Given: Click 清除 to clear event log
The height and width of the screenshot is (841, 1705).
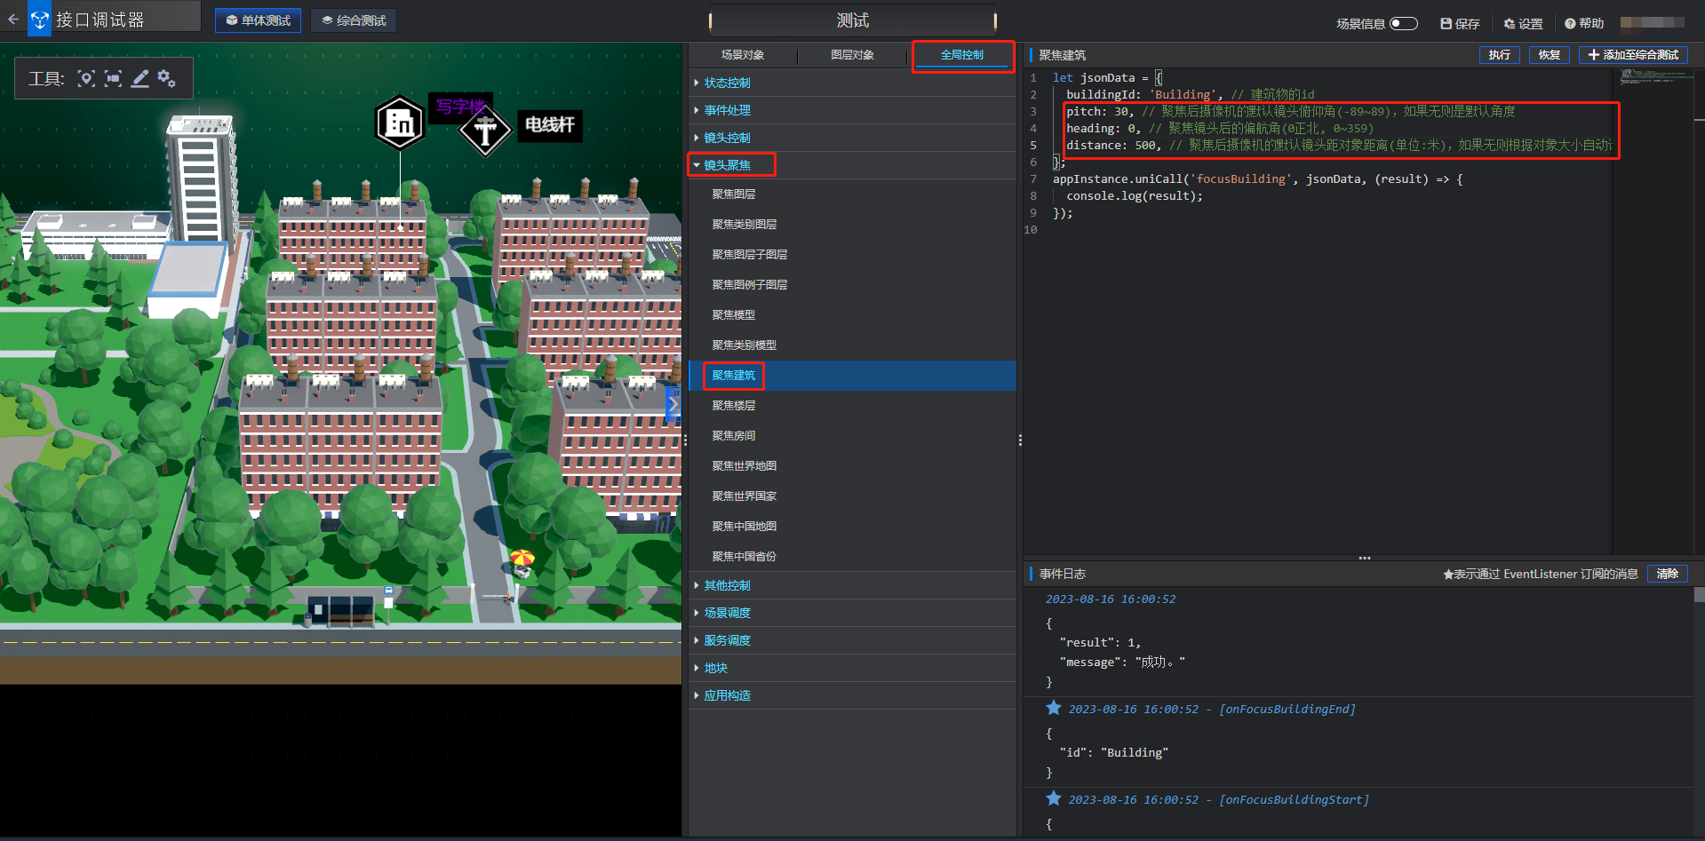Looking at the screenshot, I should pos(1667,574).
